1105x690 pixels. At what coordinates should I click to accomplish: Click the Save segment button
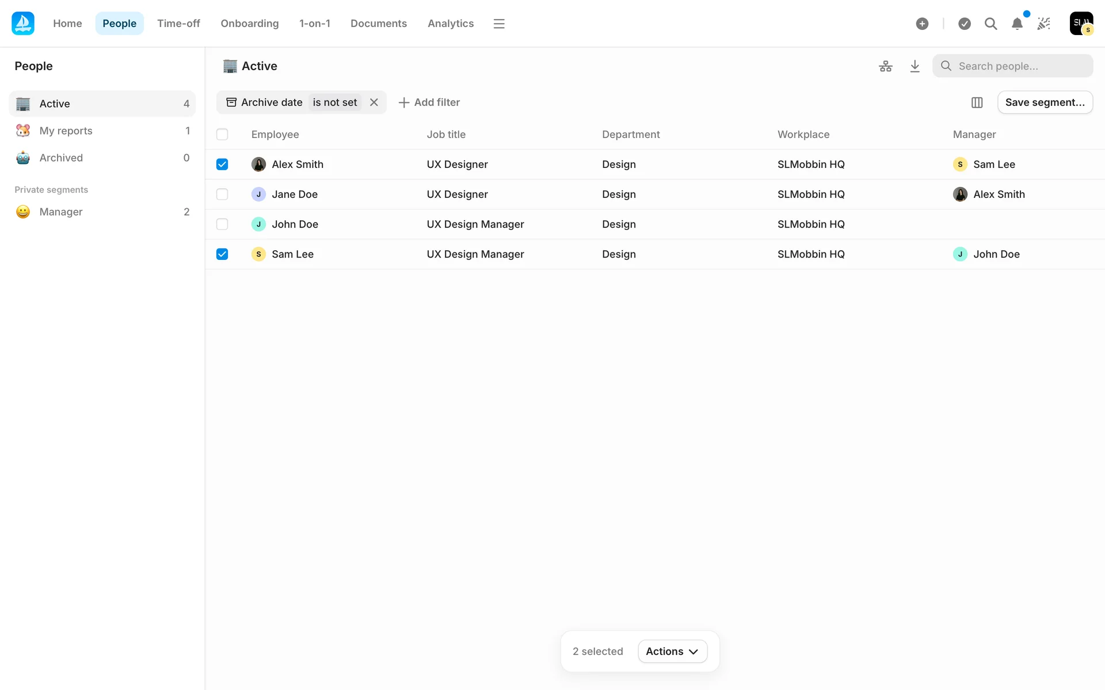point(1045,102)
